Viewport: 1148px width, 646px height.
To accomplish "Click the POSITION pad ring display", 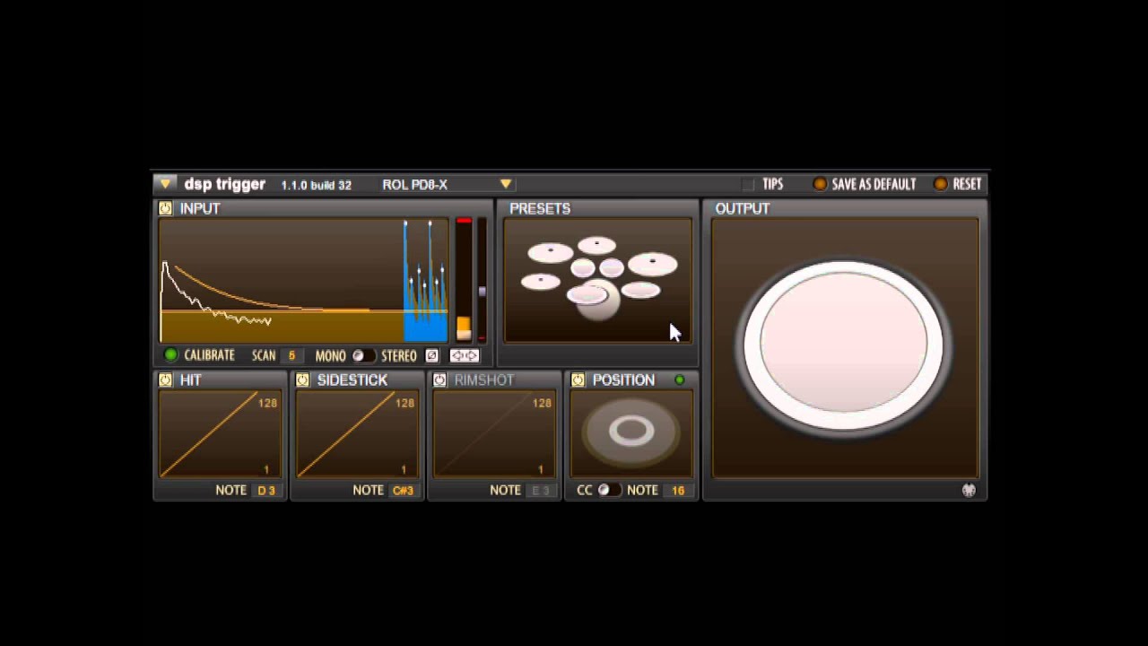I will pos(631,434).
